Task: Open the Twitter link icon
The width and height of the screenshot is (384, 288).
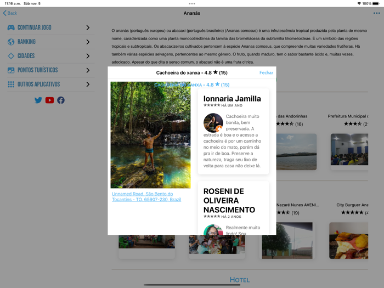Action: pyautogui.click(x=38, y=100)
